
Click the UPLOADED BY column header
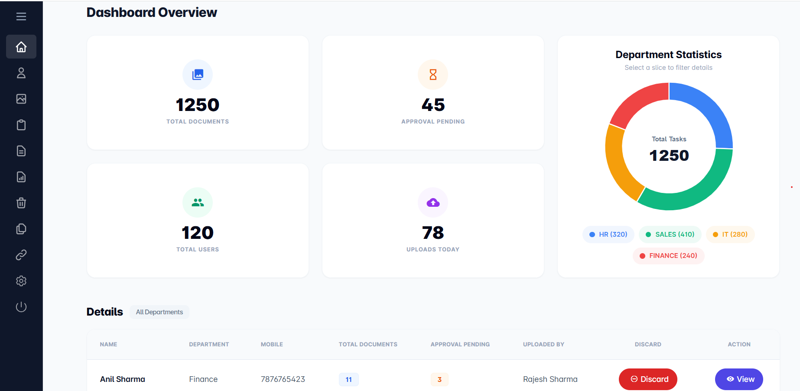[543, 344]
